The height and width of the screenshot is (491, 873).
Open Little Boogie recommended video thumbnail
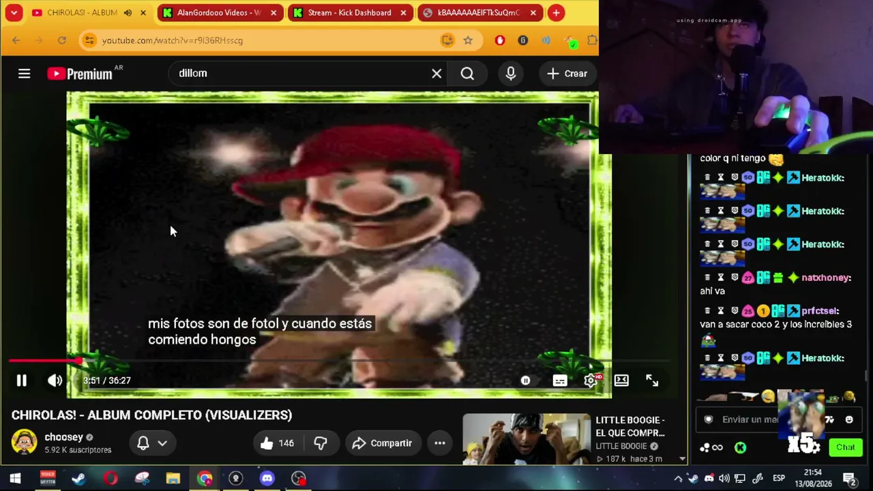pos(527,438)
